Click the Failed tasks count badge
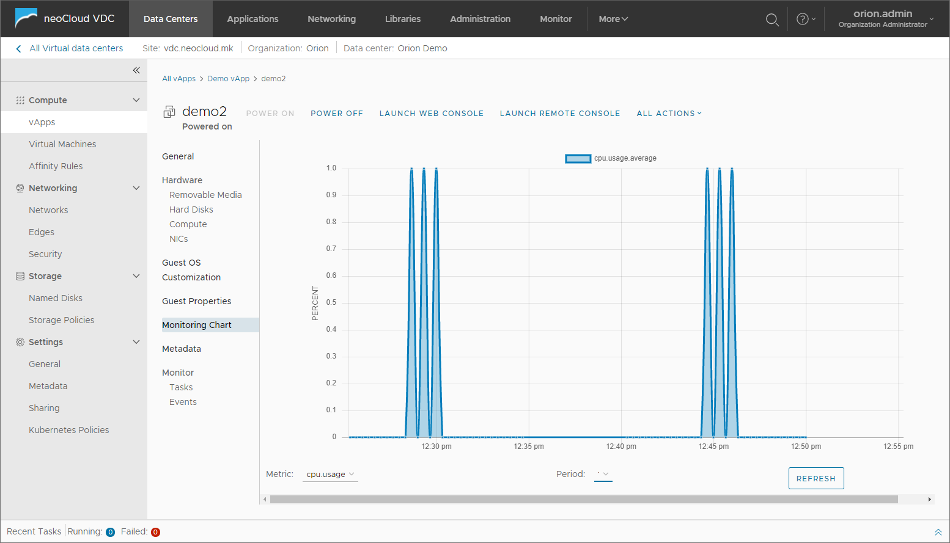Image resolution: width=950 pixels, height=543 pixels. [155, 532]
